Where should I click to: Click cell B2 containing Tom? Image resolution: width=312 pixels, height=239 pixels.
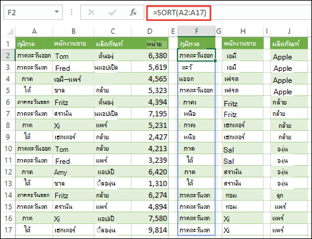[x=73, y=56]
